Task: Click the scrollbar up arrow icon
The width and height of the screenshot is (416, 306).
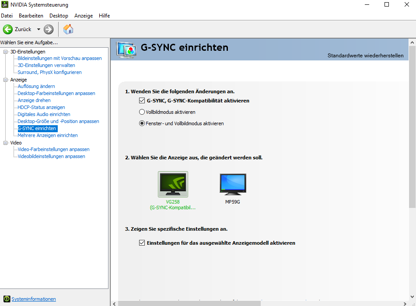Action: pos(412,42)
